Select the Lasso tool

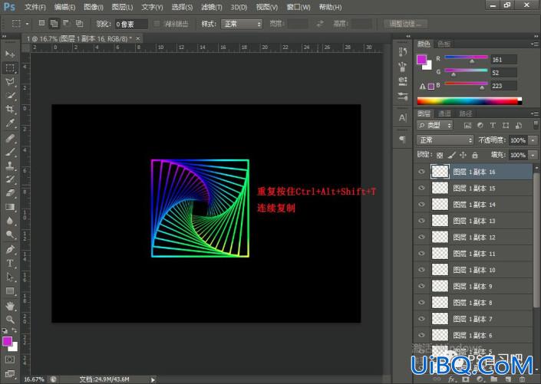point(10,82)
